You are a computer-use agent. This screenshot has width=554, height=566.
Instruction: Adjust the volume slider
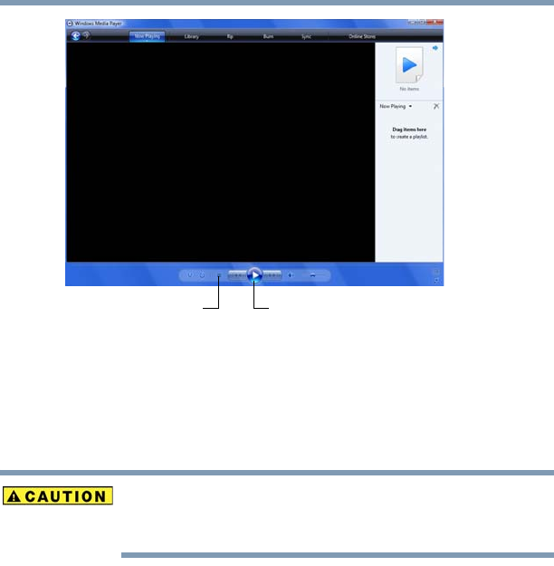click(315, 275)
